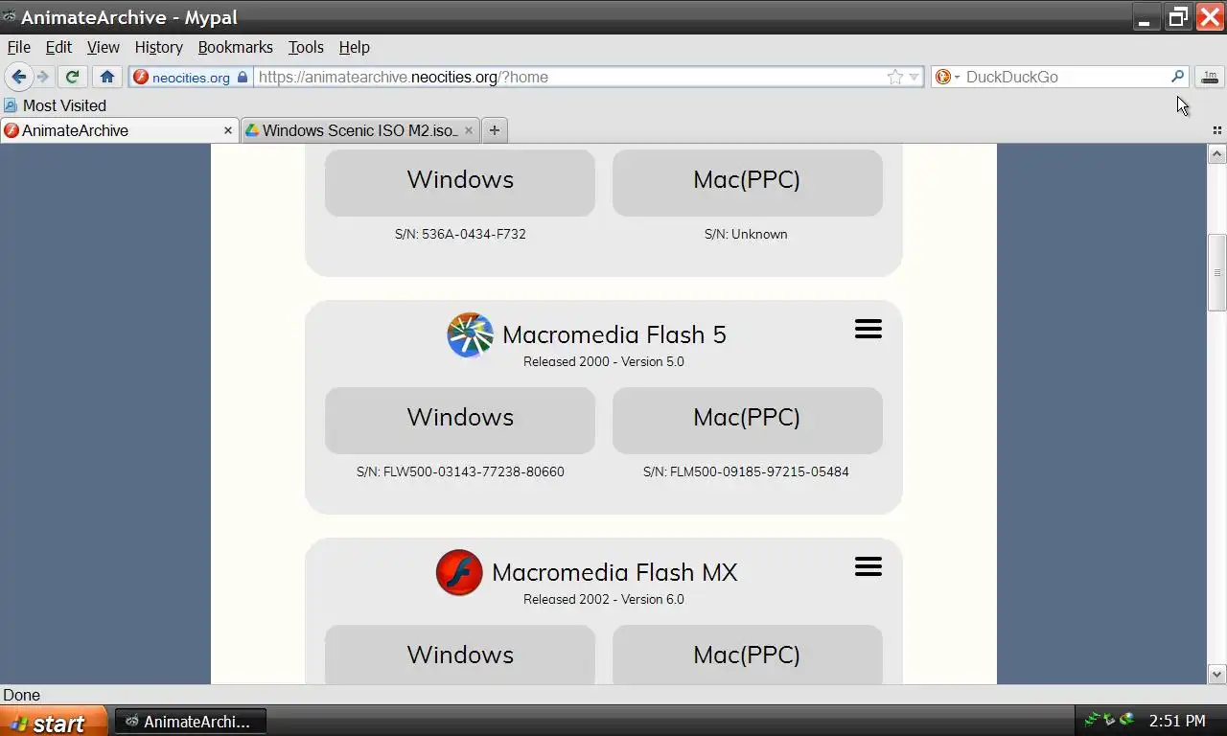Download Windows build above serial 536A-0434-F732
Screen dimensions: 1227x736
click(x=460, y=181)
